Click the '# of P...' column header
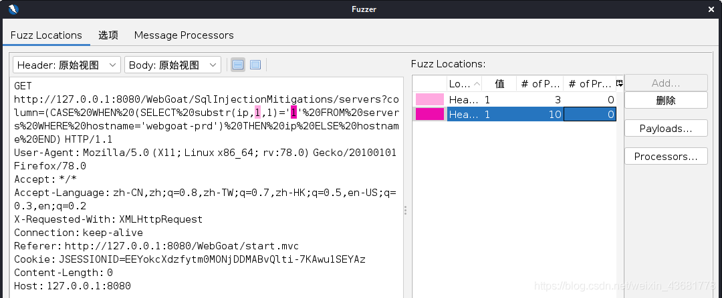722x298 pixels. [539, 83]
